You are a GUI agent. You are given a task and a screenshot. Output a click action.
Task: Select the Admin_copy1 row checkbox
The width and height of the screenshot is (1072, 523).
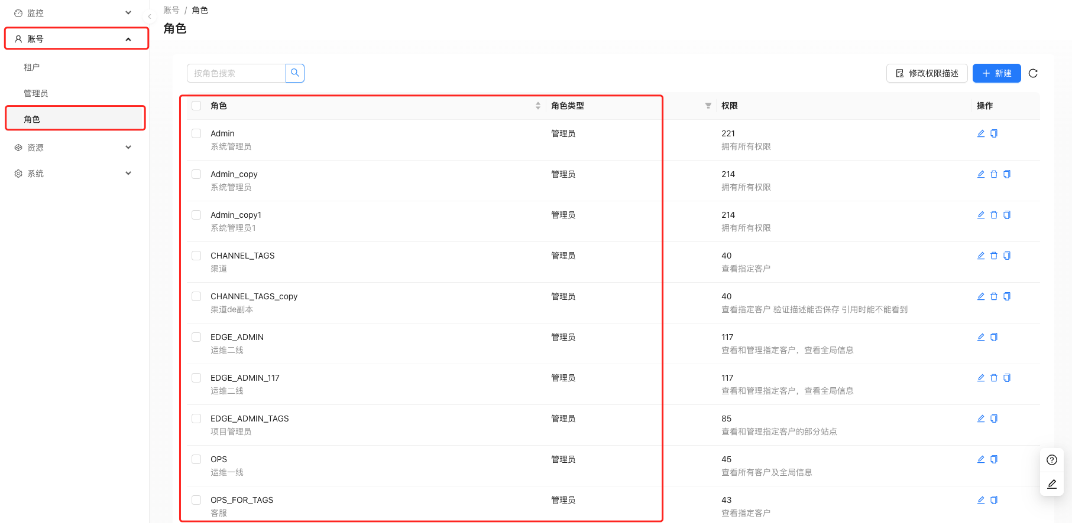[196, 215]
